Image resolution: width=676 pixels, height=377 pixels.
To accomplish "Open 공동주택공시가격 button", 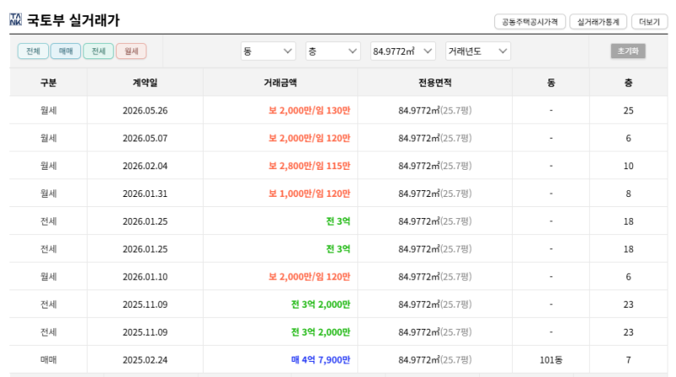I will coord(530,22).
